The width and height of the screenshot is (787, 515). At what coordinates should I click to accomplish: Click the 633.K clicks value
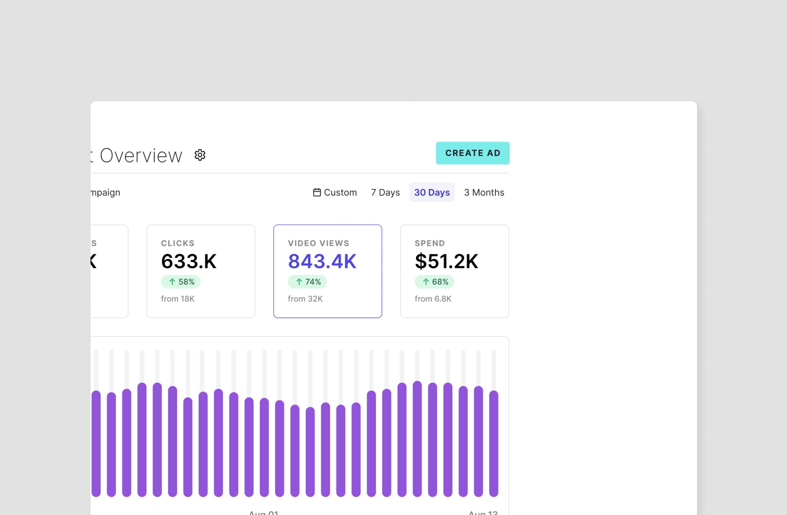coord(189,261)
